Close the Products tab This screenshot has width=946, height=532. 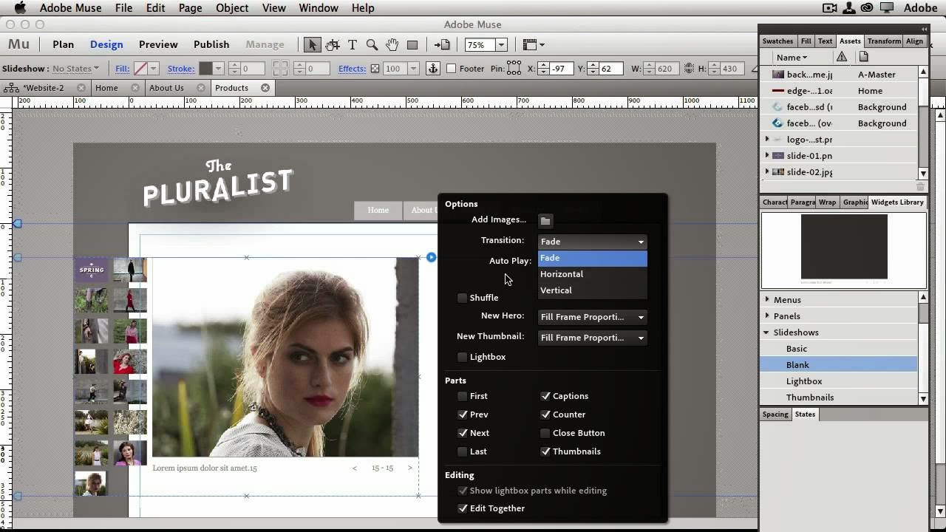pyautogui.click(x=265, y=88)
